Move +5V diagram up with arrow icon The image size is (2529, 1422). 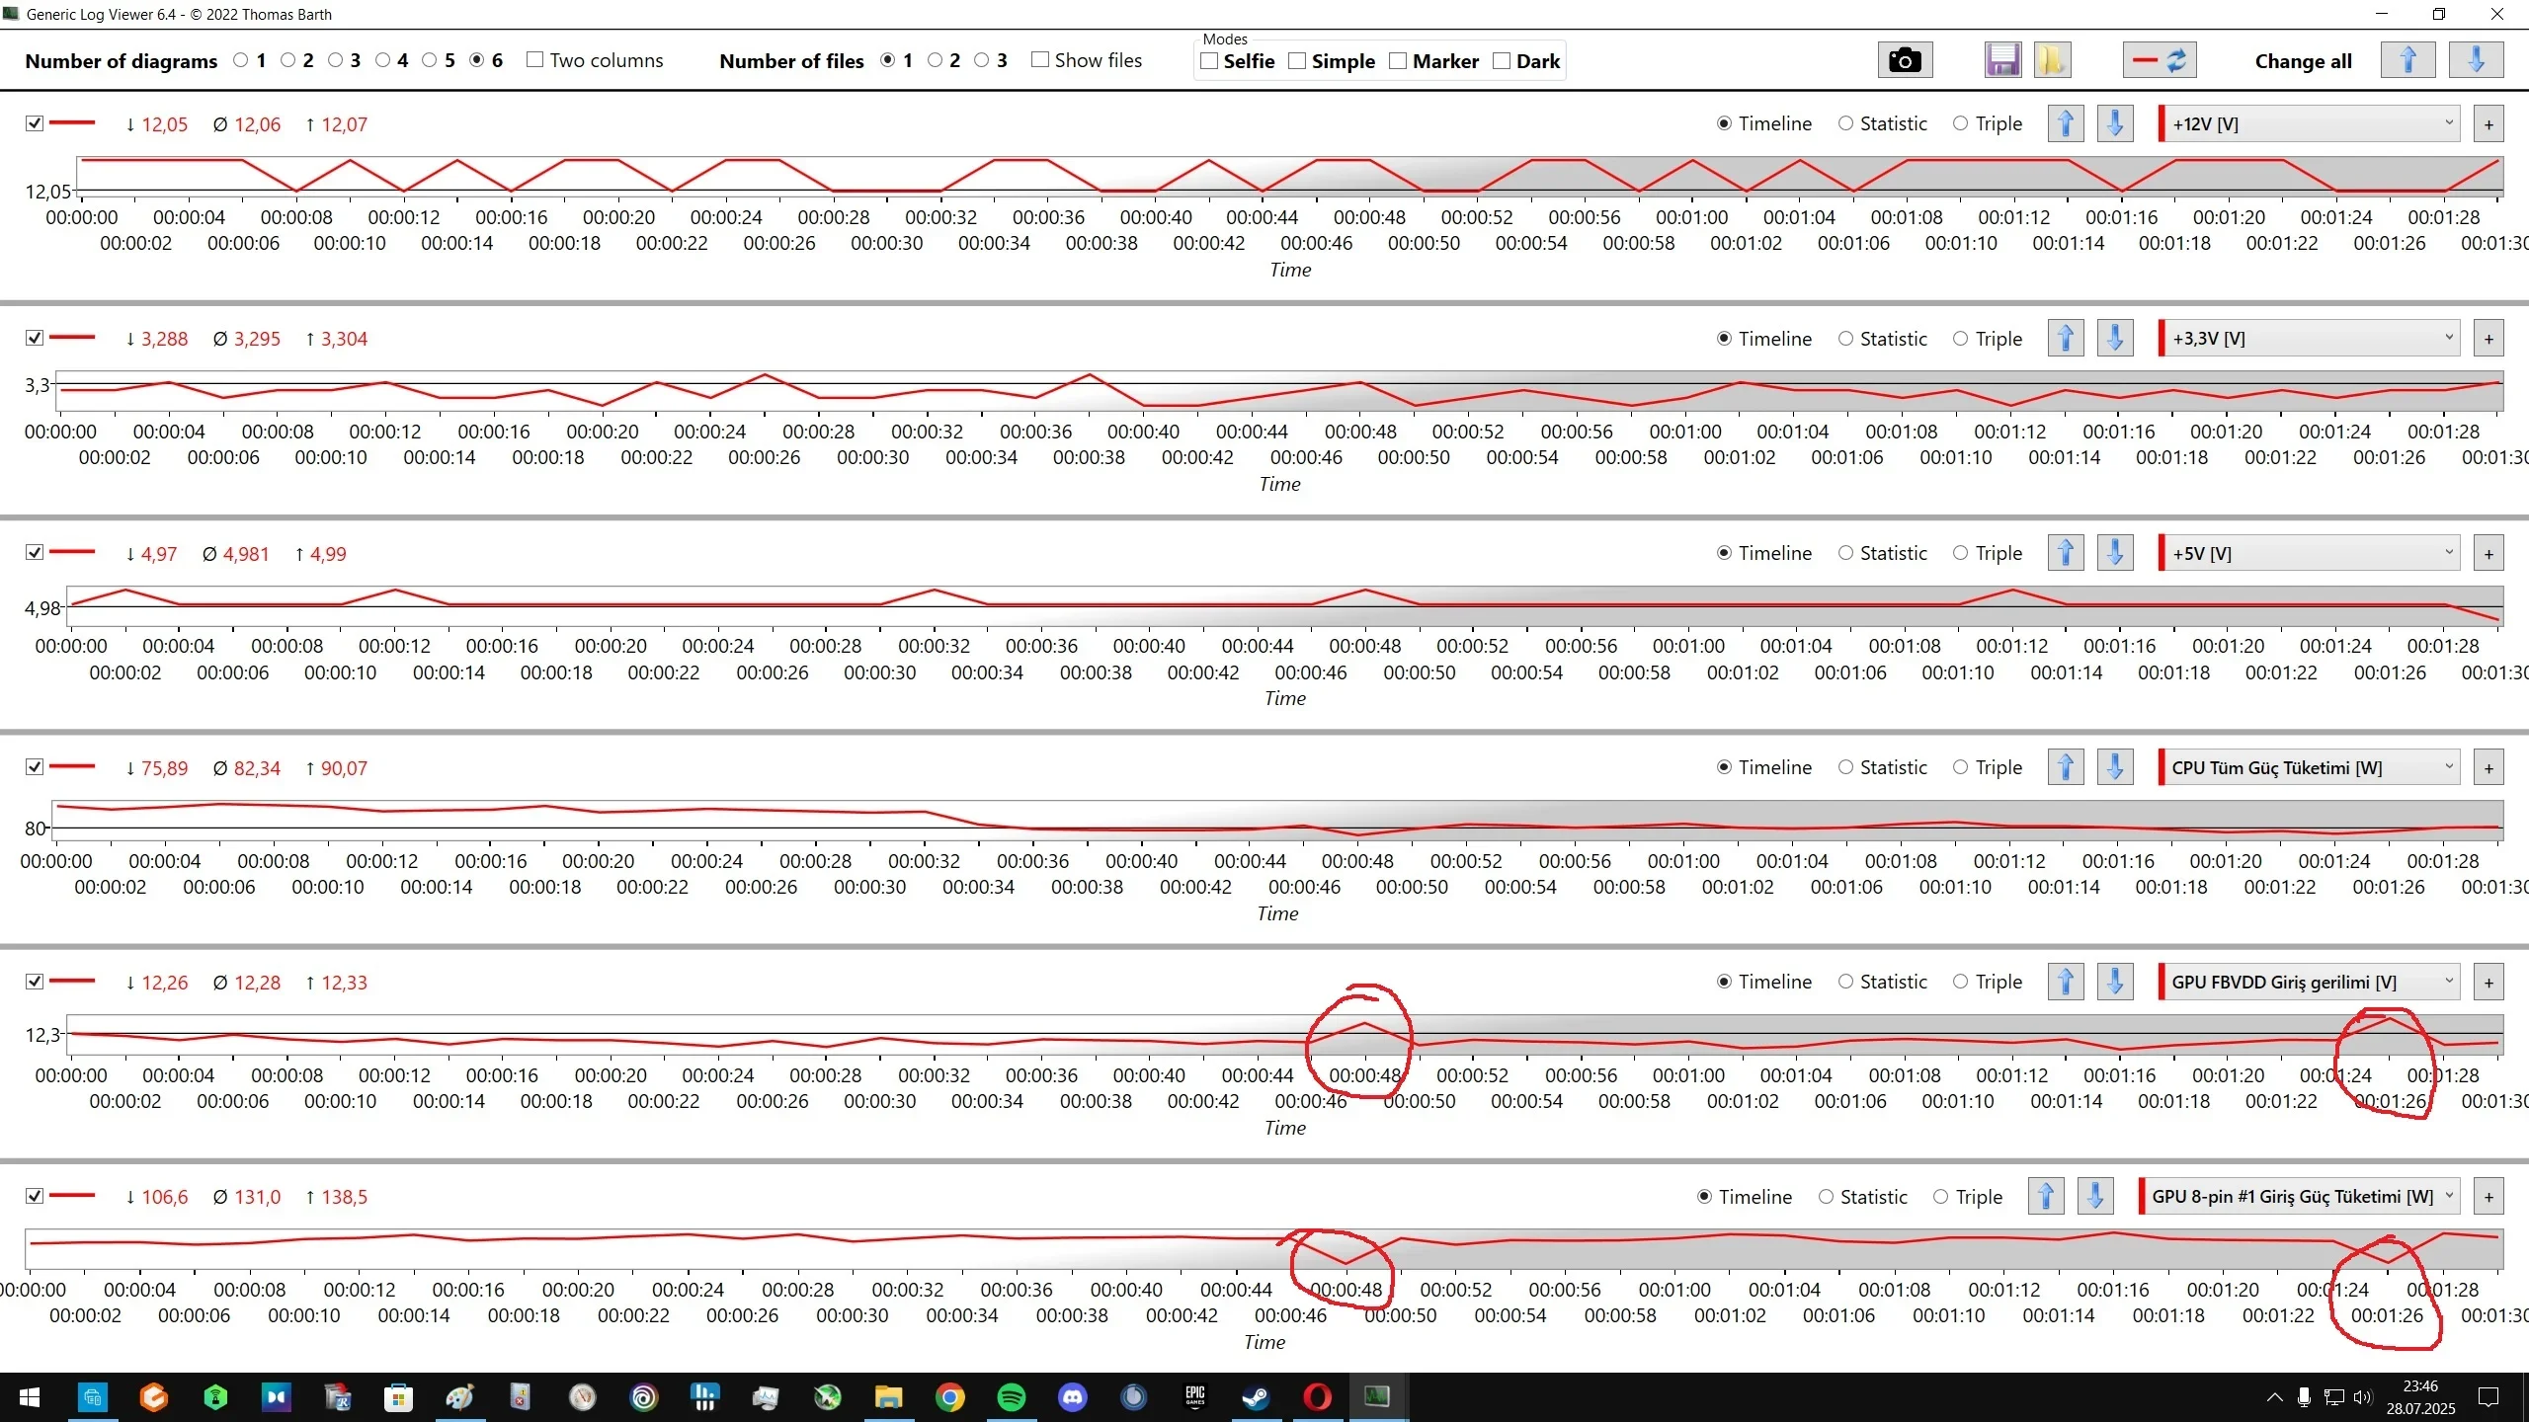coord(2066,553)
